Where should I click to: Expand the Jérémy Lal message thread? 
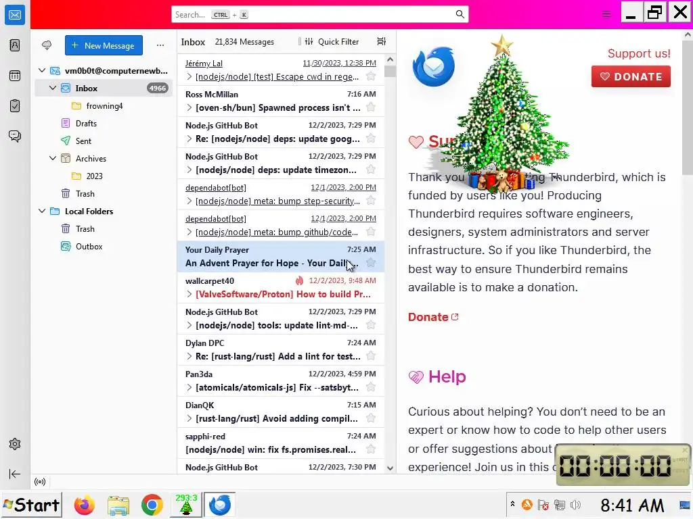pos(189,76)
